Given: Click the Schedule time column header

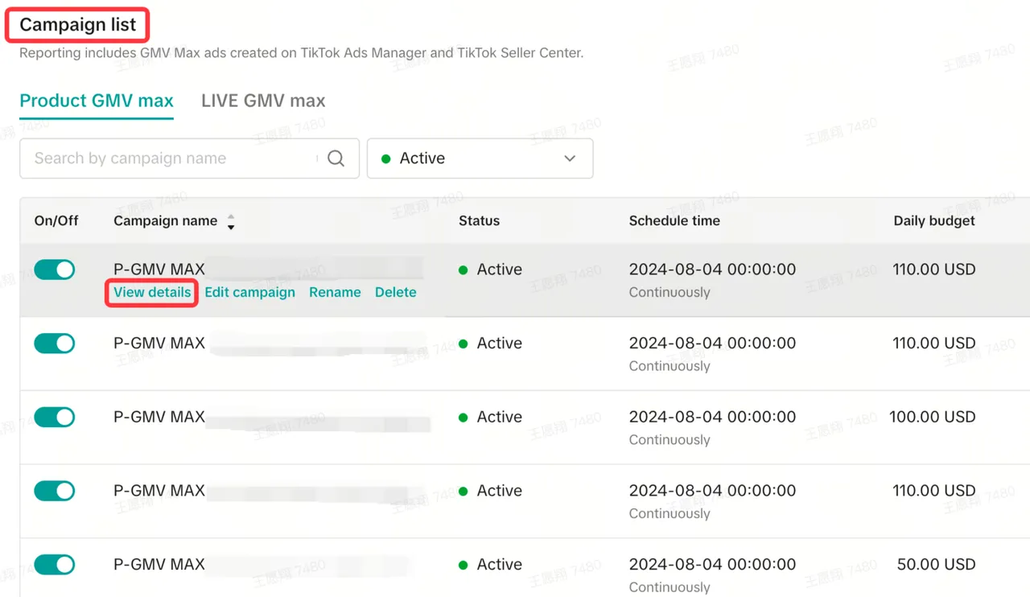Looking at the screenshot, I should pyautogui.click(x=674, y=221).
